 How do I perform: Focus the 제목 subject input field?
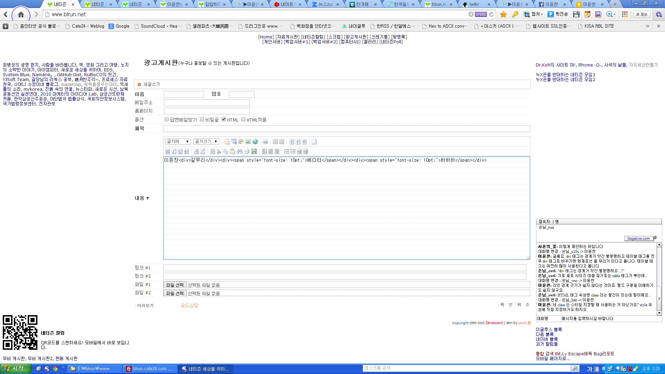click(x=346, y=128)
